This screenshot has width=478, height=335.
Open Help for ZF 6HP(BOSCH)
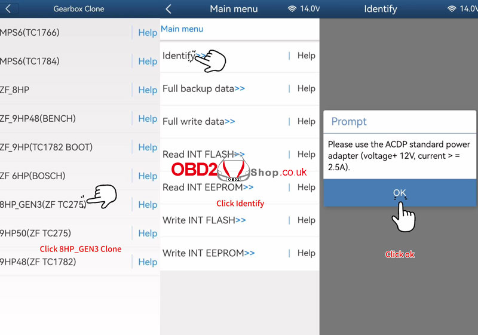pyautogui.click(x=148, y=176)
